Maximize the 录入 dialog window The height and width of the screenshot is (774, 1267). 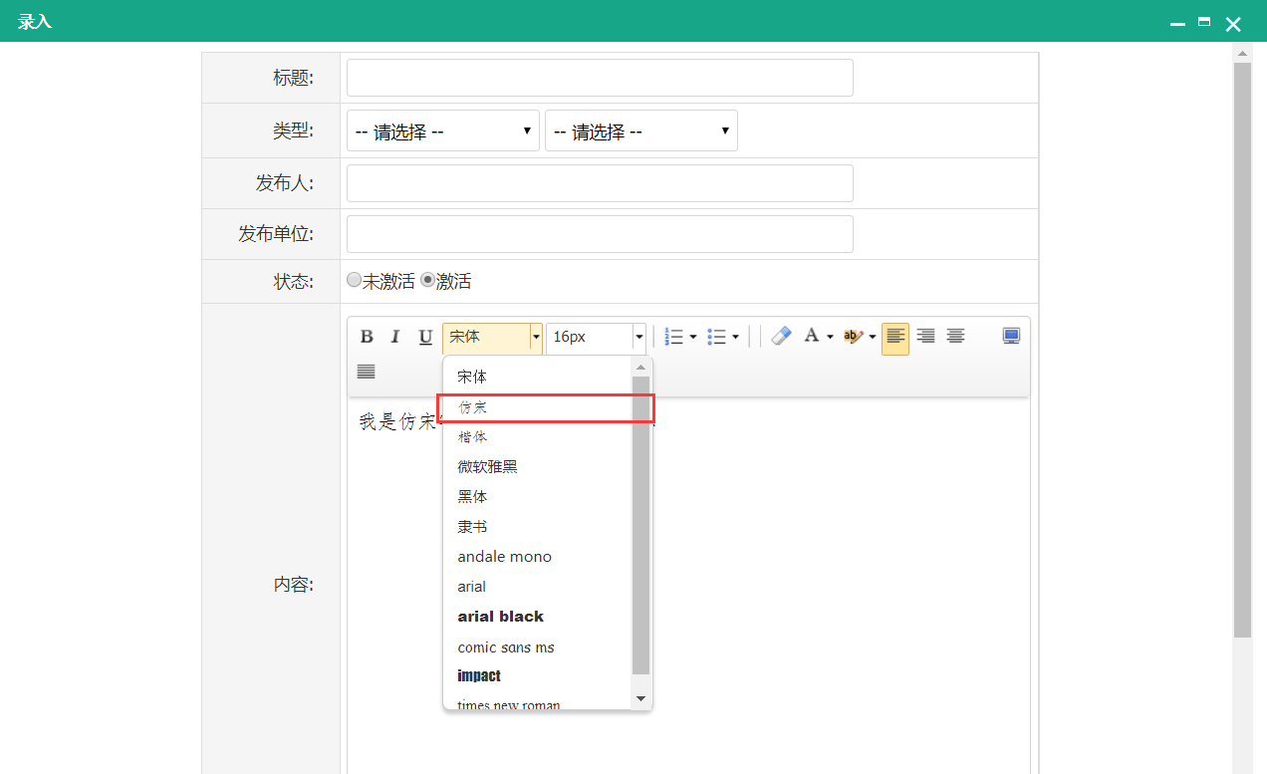1204,22
